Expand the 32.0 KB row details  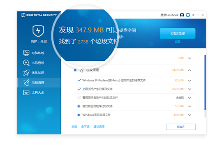click(190, 81)
